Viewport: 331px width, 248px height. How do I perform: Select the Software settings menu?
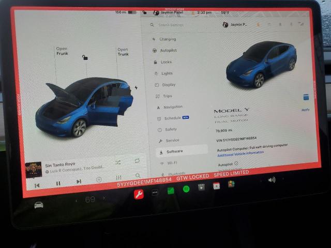(x=182, y=151)
